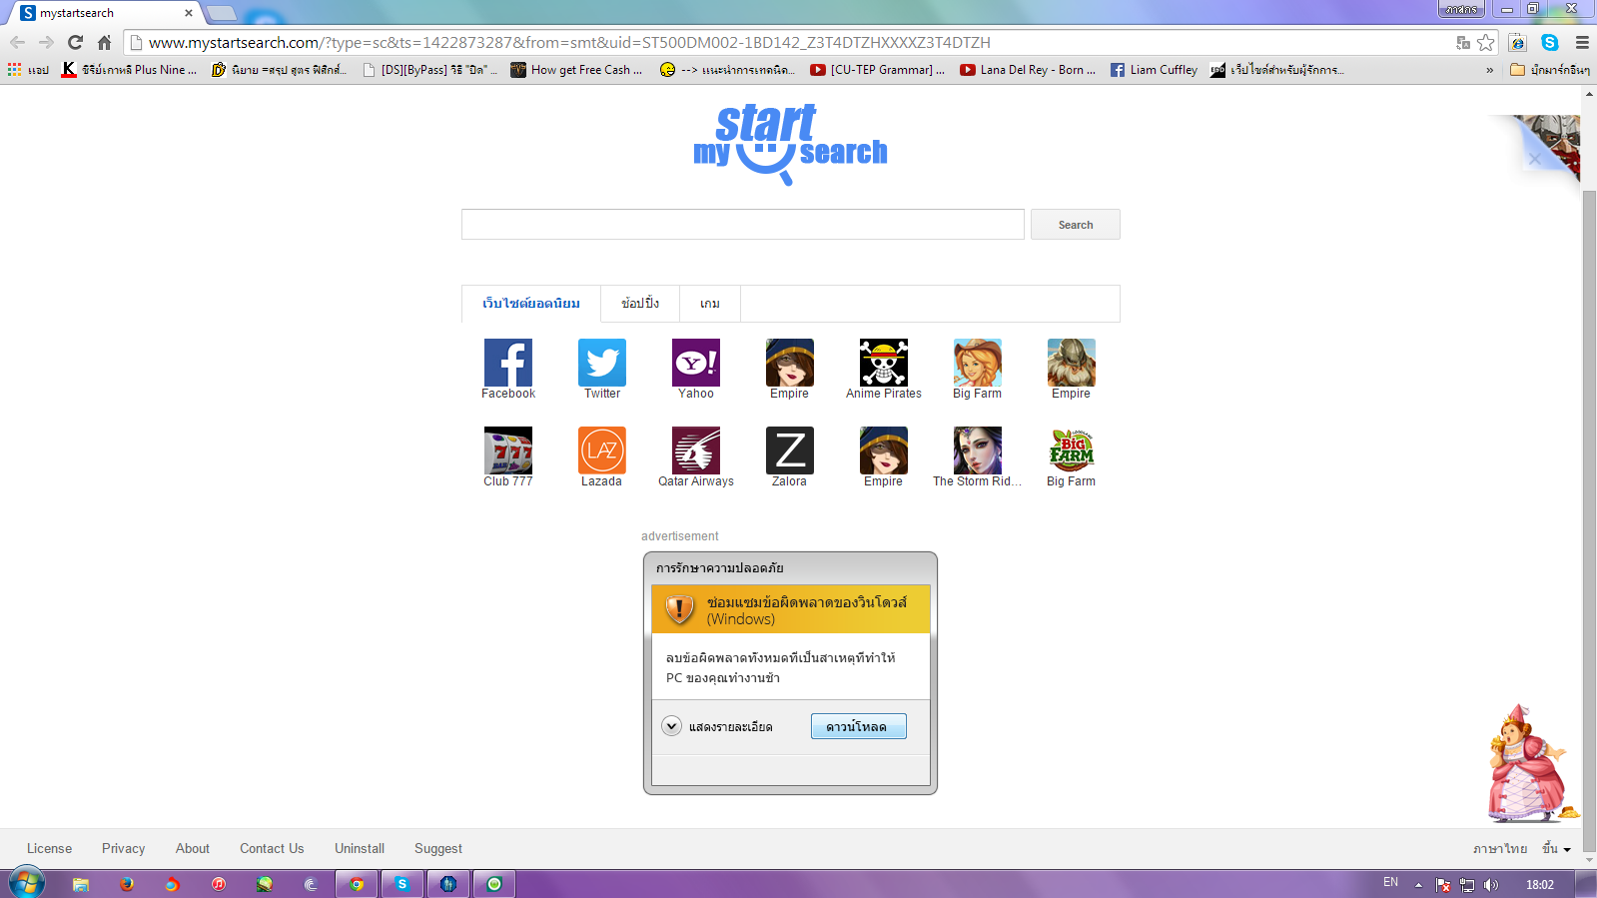Image resolution: width=1597 pixels, height=898 pixels.
Task: Bookmark this page with the star
Action: click(1486, 42)
